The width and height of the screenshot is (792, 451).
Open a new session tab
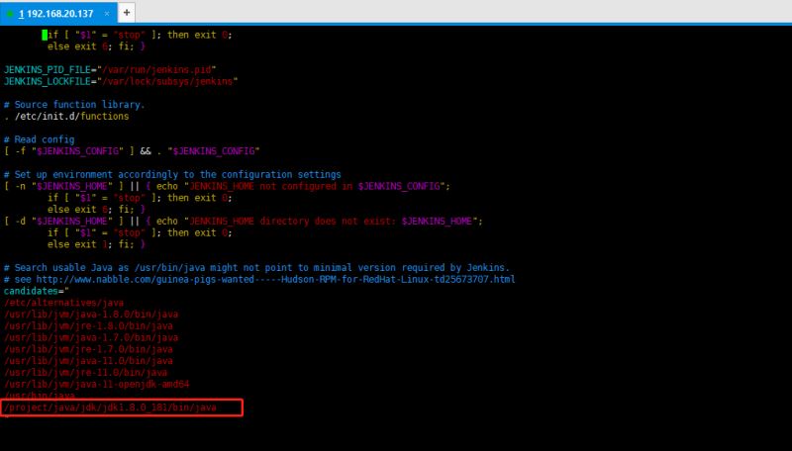tap(127, 12)
